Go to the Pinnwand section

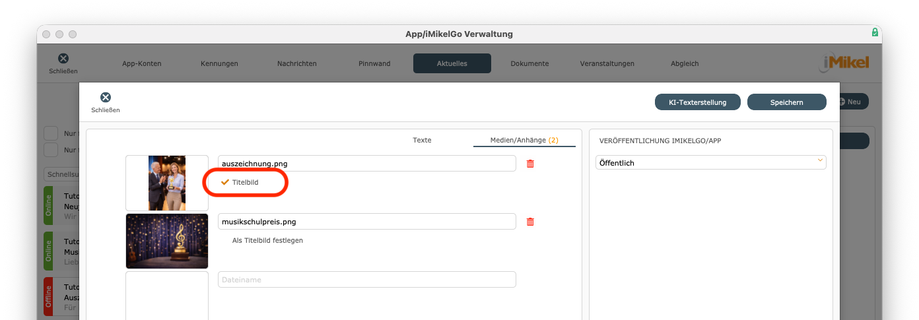(x=374, y=63)
